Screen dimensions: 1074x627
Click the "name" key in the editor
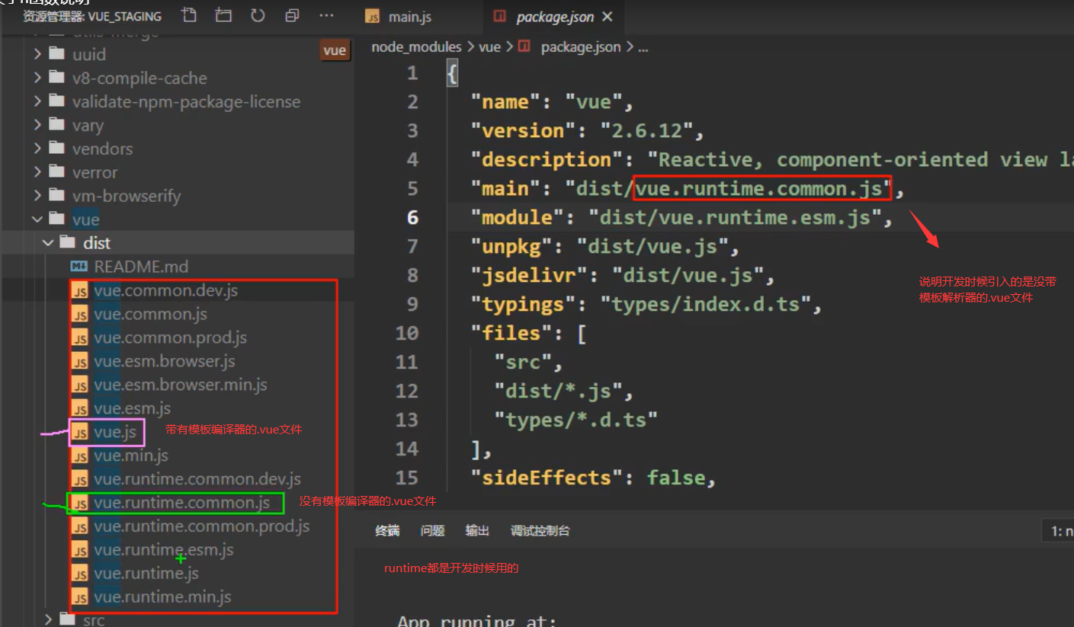tap(507, 102)
